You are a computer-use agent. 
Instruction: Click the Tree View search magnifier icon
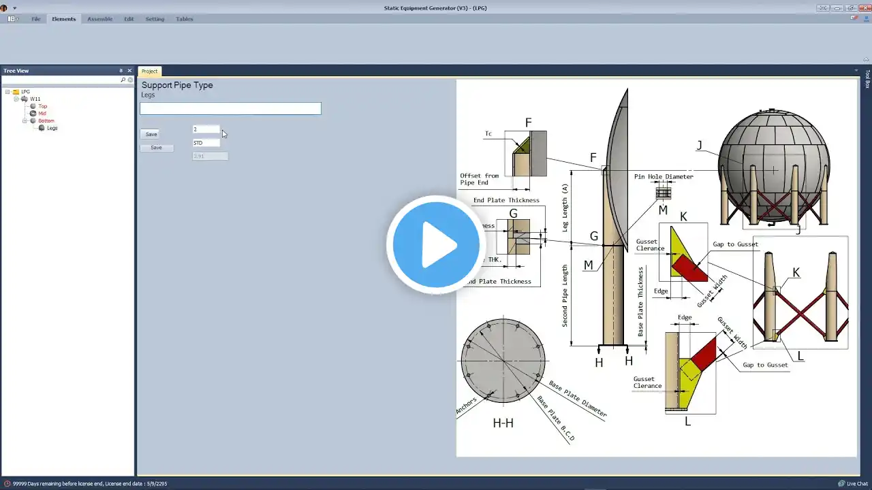[123, 80]
